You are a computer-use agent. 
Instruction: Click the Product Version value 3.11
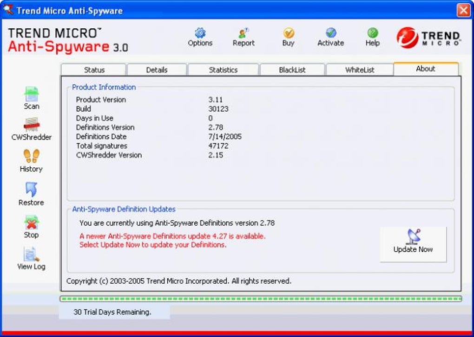[215, 100]
